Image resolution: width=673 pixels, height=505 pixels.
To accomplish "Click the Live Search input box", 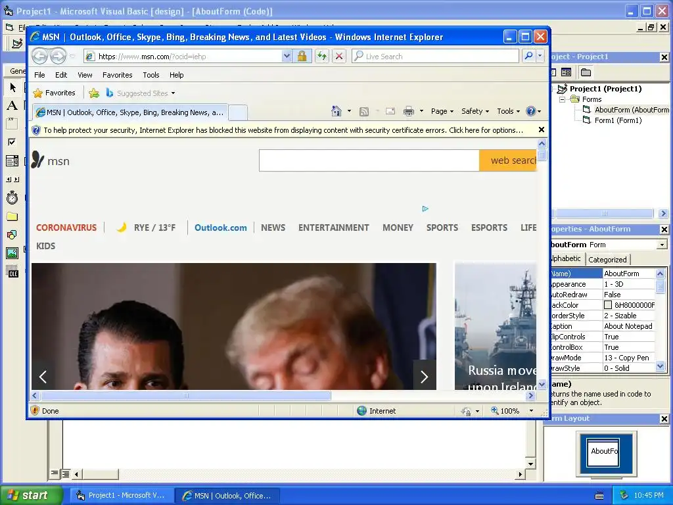I will tap(435, 57).
